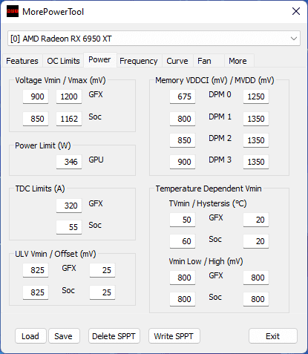308x354 pixels.
Task: Close the MorePowerTool window
Action: click(x=296, y=11)
